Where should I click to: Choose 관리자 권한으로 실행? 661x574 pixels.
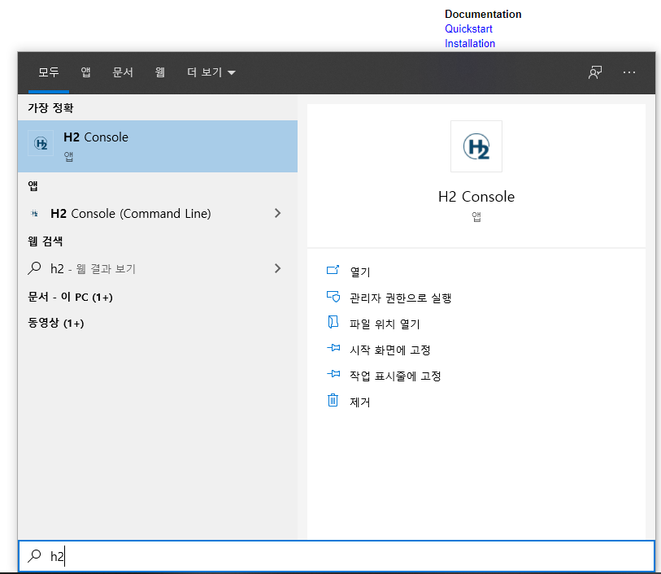coord(401,298)
